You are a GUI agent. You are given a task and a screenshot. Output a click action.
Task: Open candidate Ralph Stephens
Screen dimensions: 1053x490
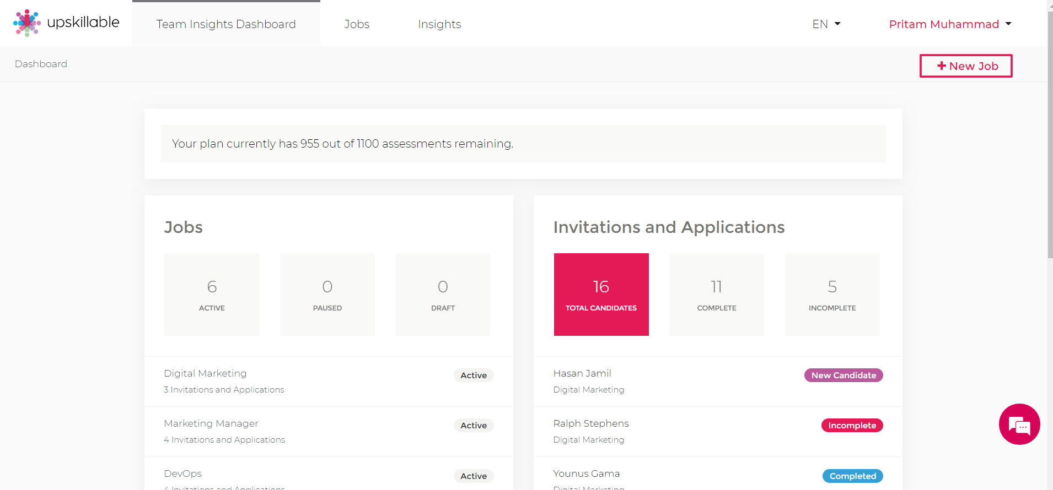point(591,423)
